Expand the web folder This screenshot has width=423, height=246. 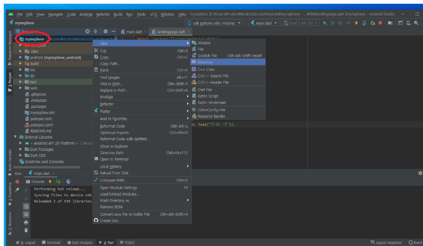[x=21, y=88]
